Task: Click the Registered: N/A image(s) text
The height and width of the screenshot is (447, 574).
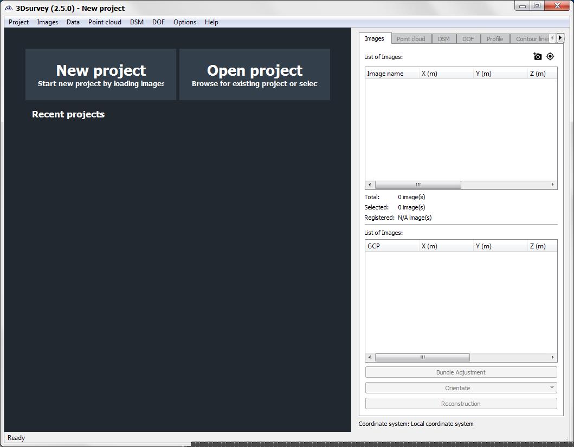Action: (x=398, y=218)
